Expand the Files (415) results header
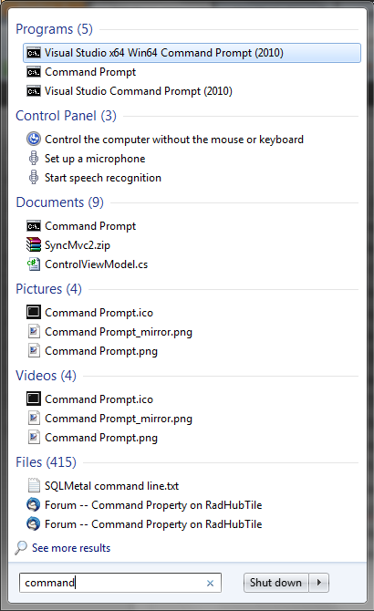The image size is (374, 611). click(46, 462)
